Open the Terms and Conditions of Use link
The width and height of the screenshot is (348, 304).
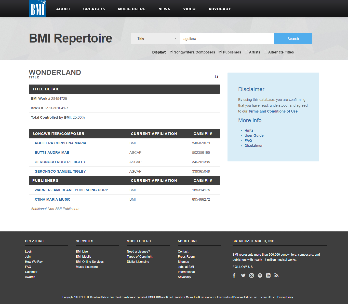click(273, 111)
